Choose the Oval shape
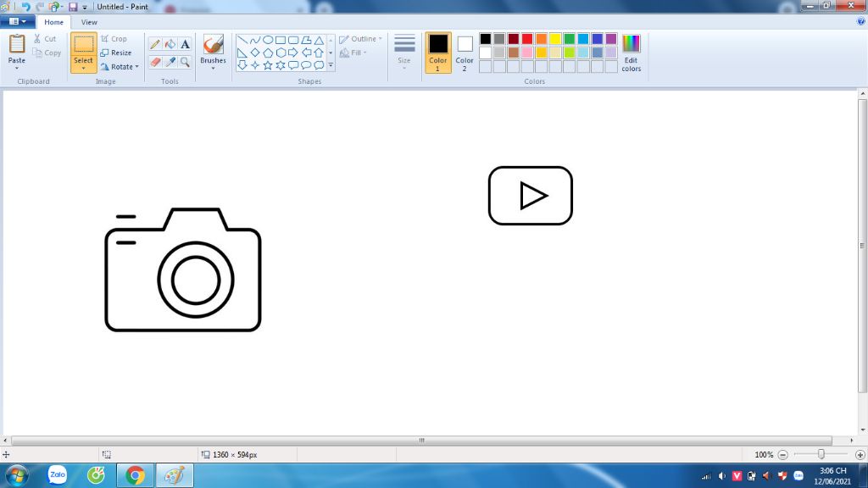Image resolution: width=868 pixels, height=488 pixels. [268, 41]
